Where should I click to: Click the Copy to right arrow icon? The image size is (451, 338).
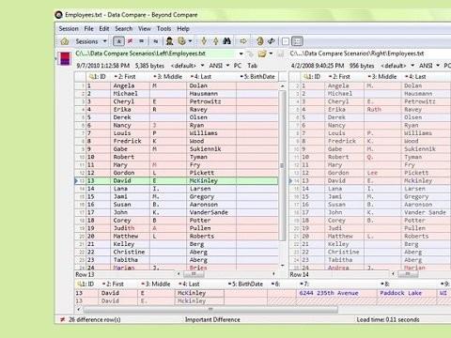tap(243, 41)
